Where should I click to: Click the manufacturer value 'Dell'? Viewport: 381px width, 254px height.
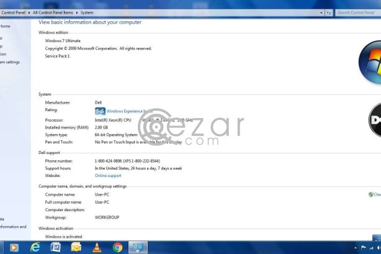pyautogui.click(x=98, y=102)
